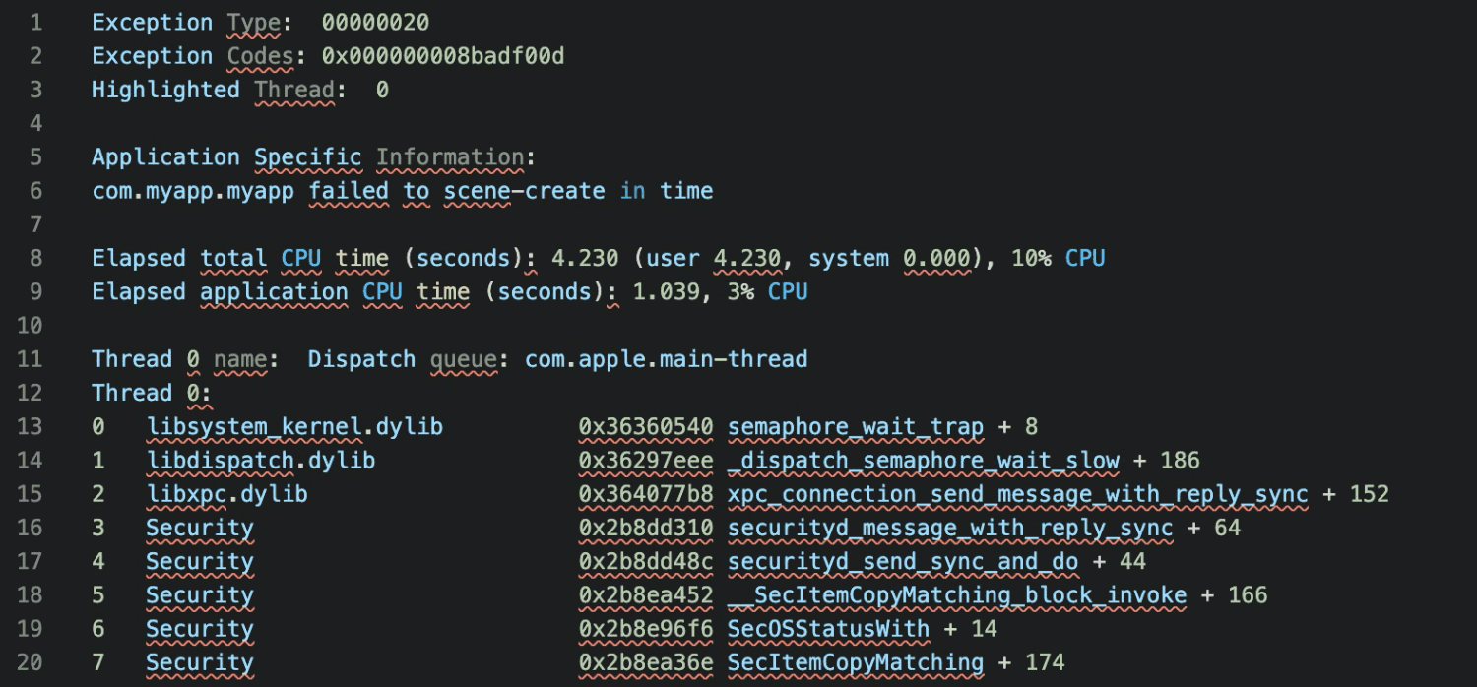Click on 'com.myapp.myapp' text
This screenshot has height=687, width=1477.
point(193,190)
